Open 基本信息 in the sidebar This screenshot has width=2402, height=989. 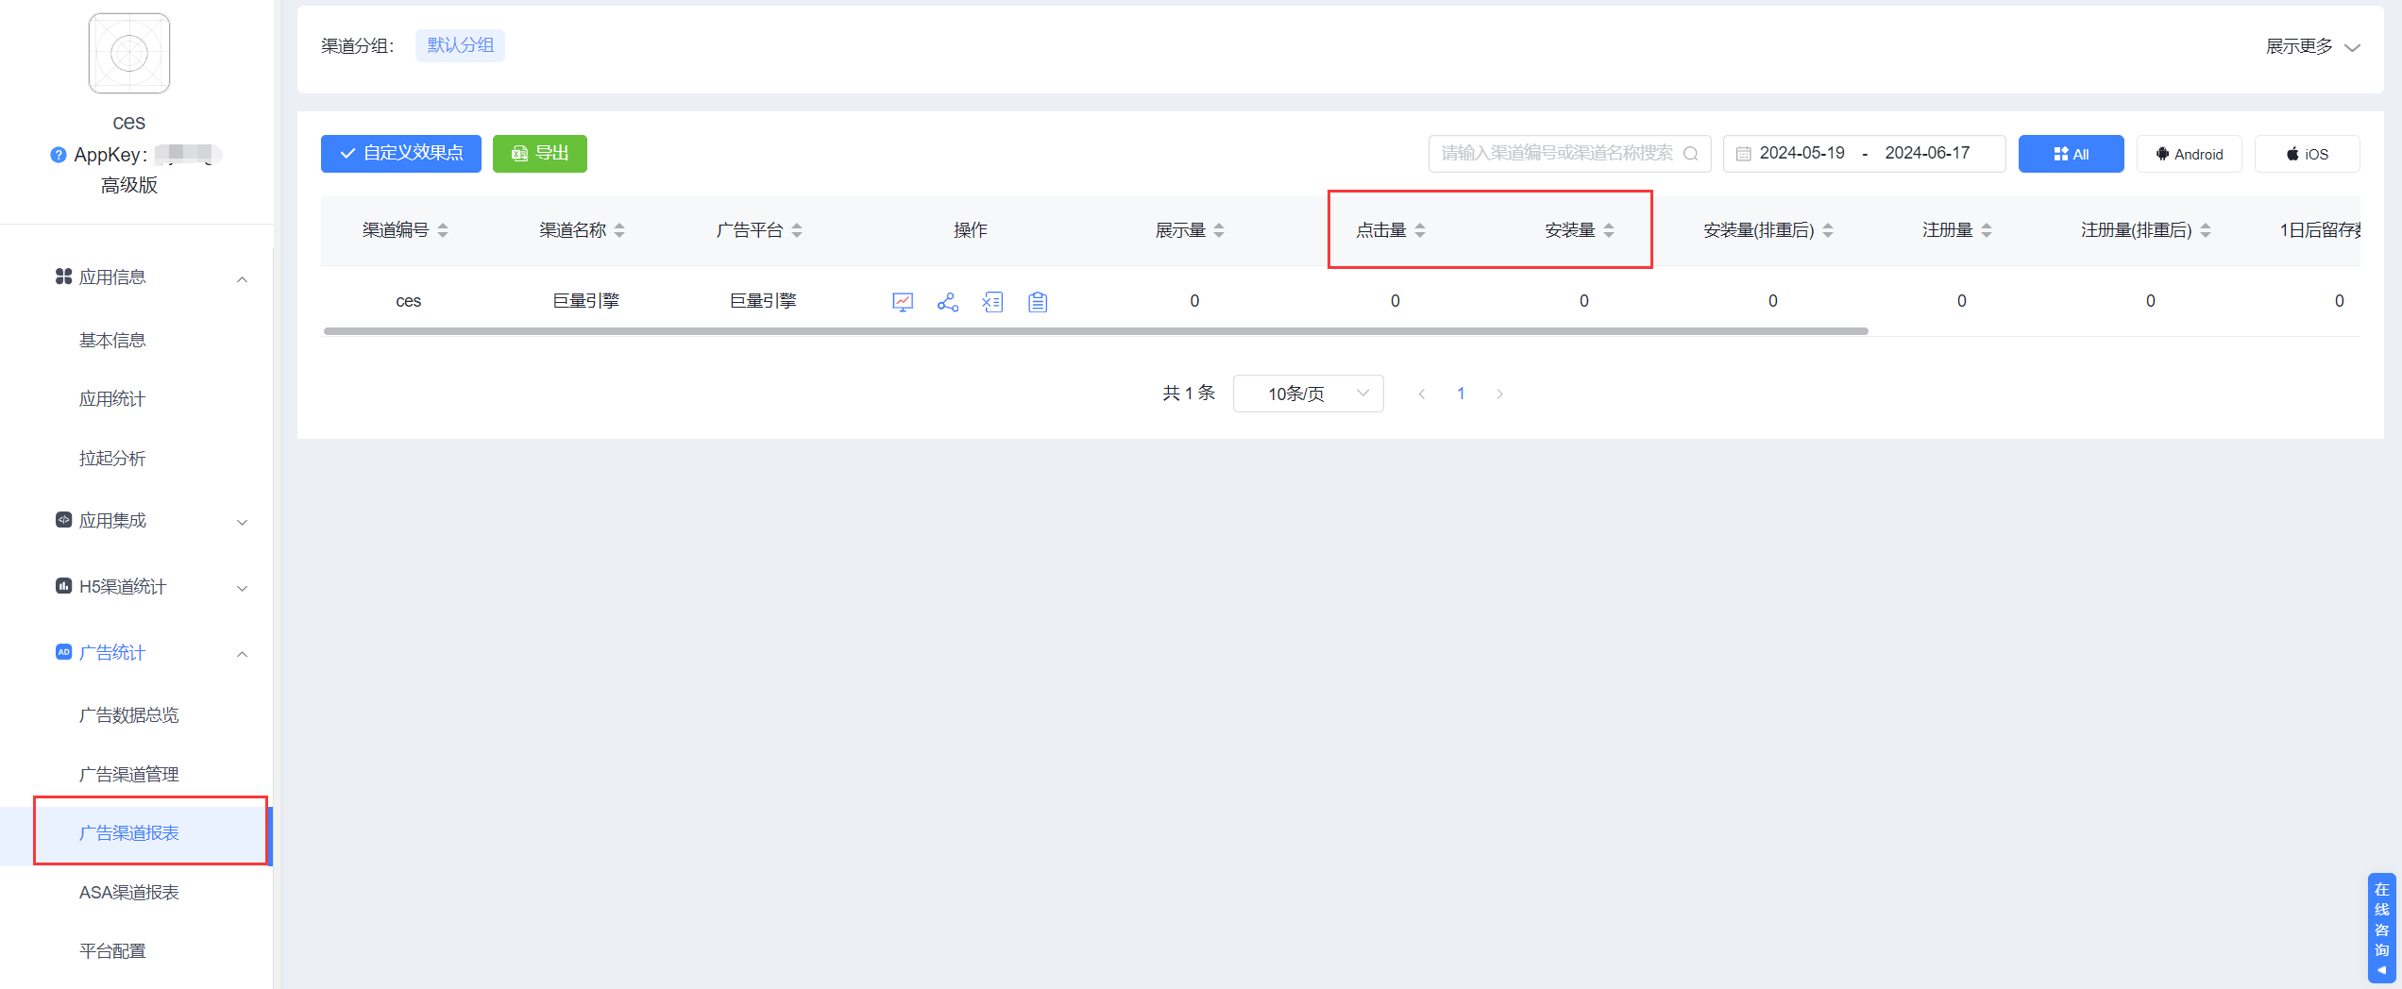[112, 341]
